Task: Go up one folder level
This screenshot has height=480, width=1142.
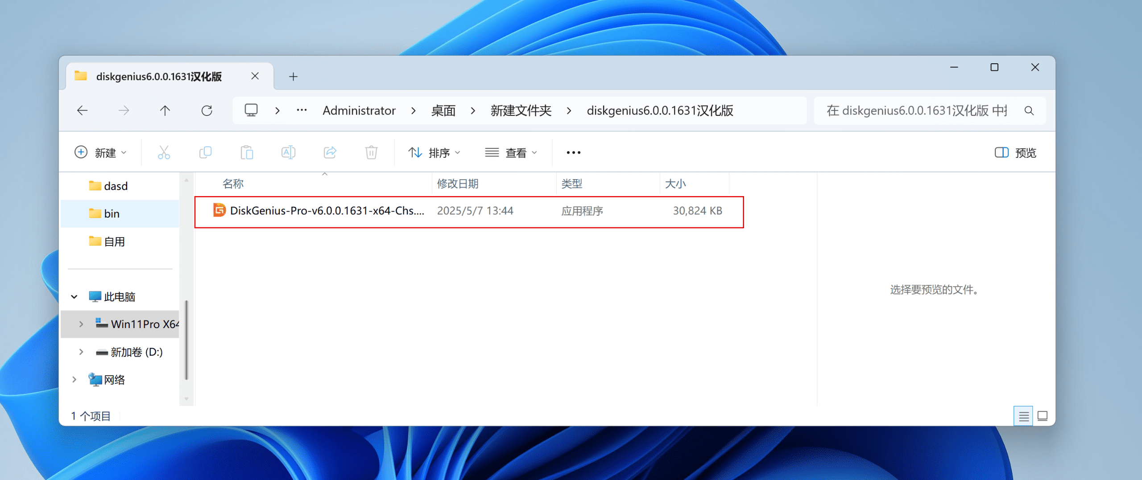Action: [165, 111]
